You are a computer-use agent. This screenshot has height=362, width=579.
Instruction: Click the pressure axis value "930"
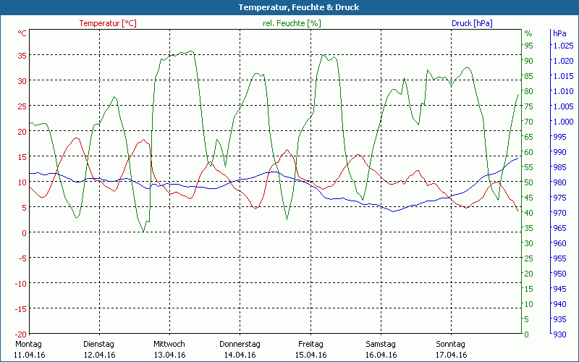pyautogui.click(x=559, y=334)
